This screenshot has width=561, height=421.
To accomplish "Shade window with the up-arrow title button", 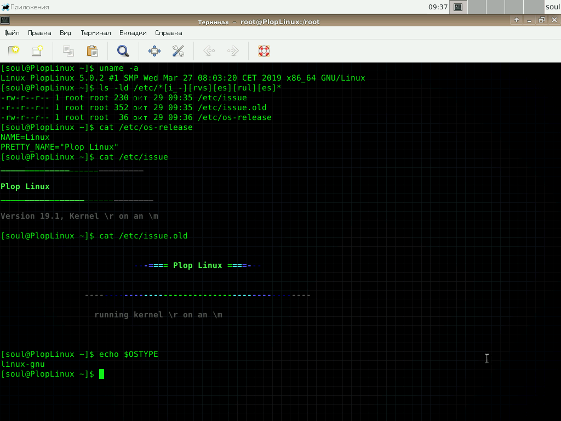I will [516, 20].
